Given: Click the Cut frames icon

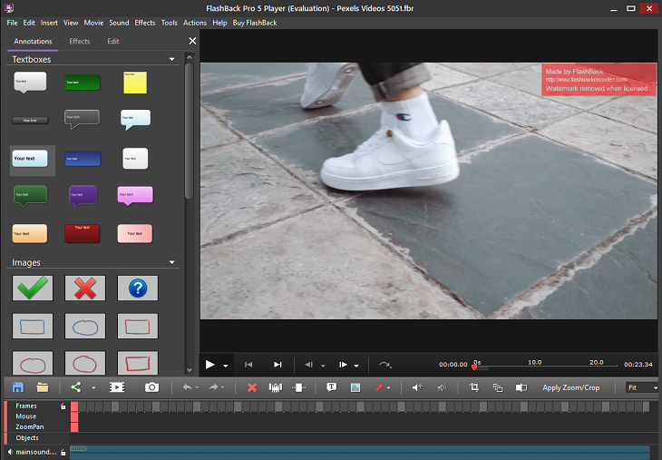Looking at the screenshot, I should tap(276, 387).
